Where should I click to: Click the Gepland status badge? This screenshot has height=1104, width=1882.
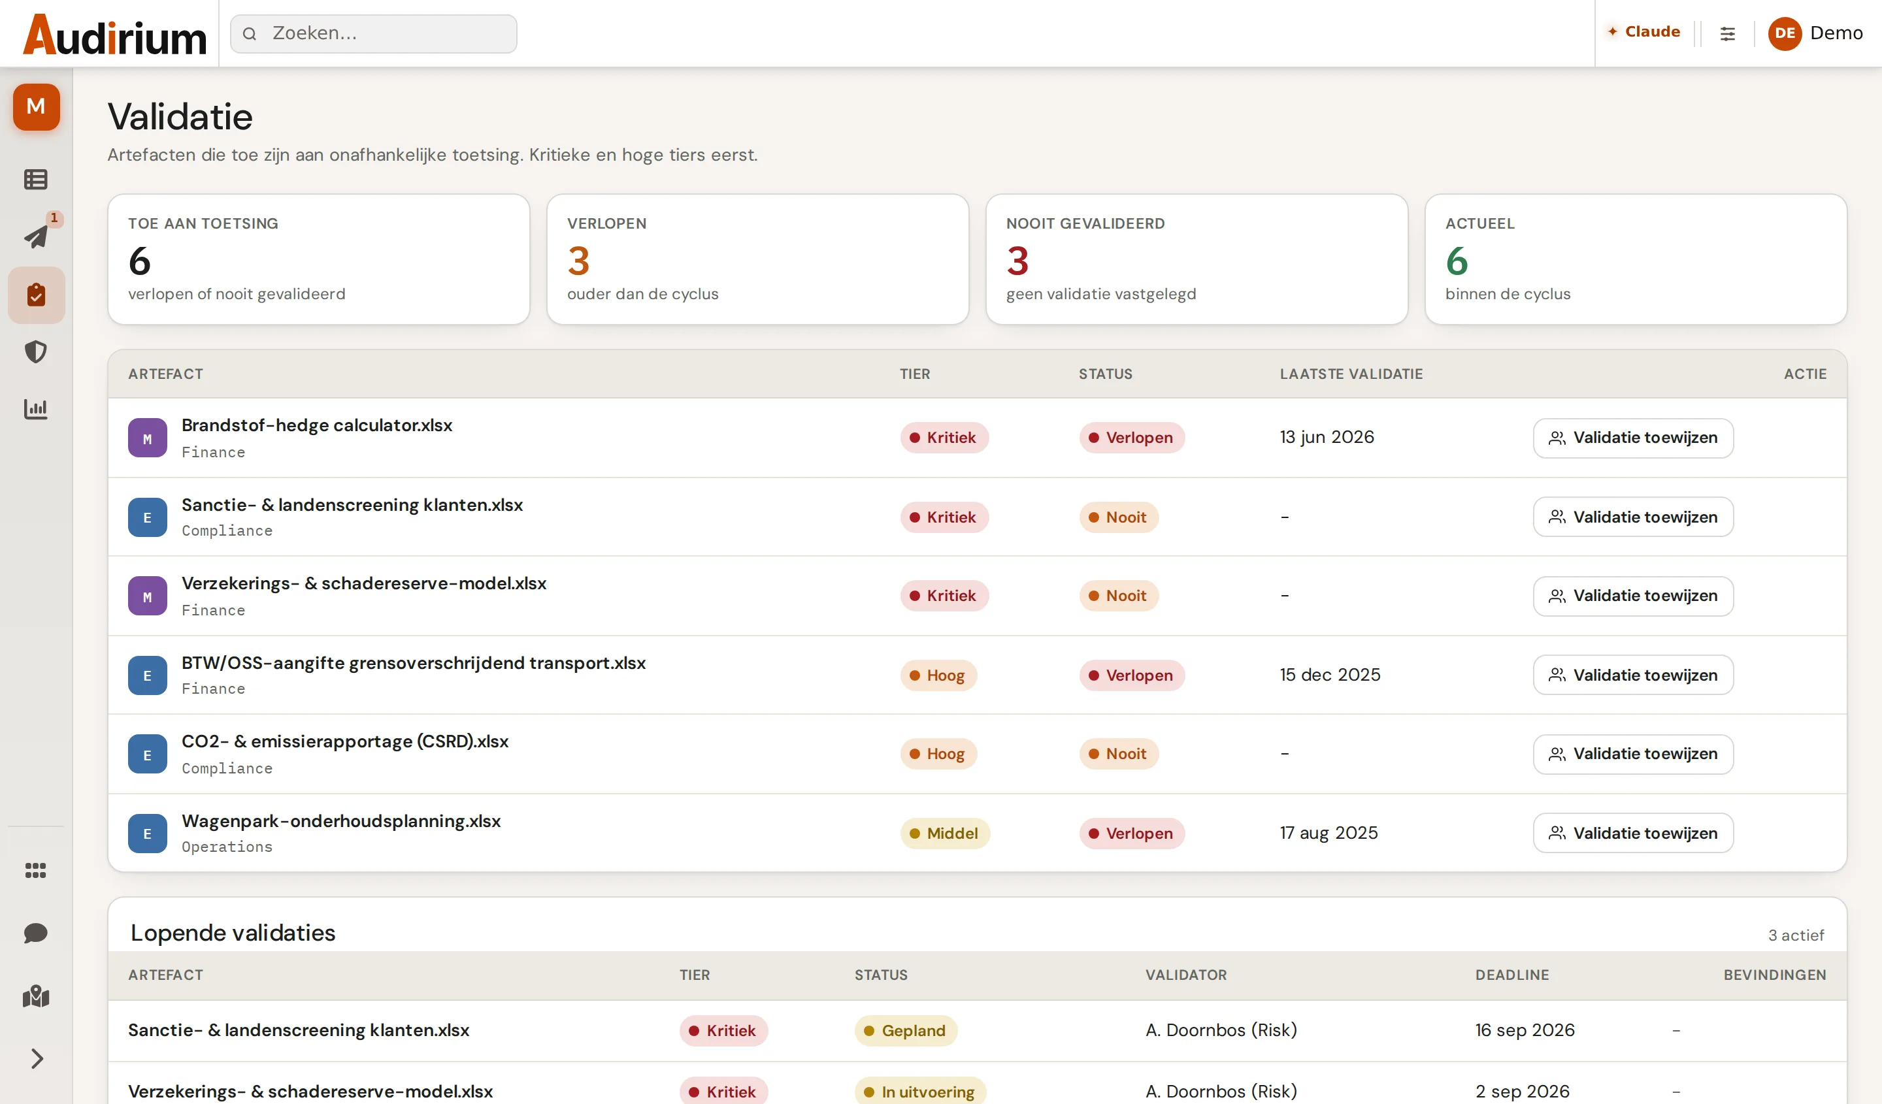point(905,1031)
